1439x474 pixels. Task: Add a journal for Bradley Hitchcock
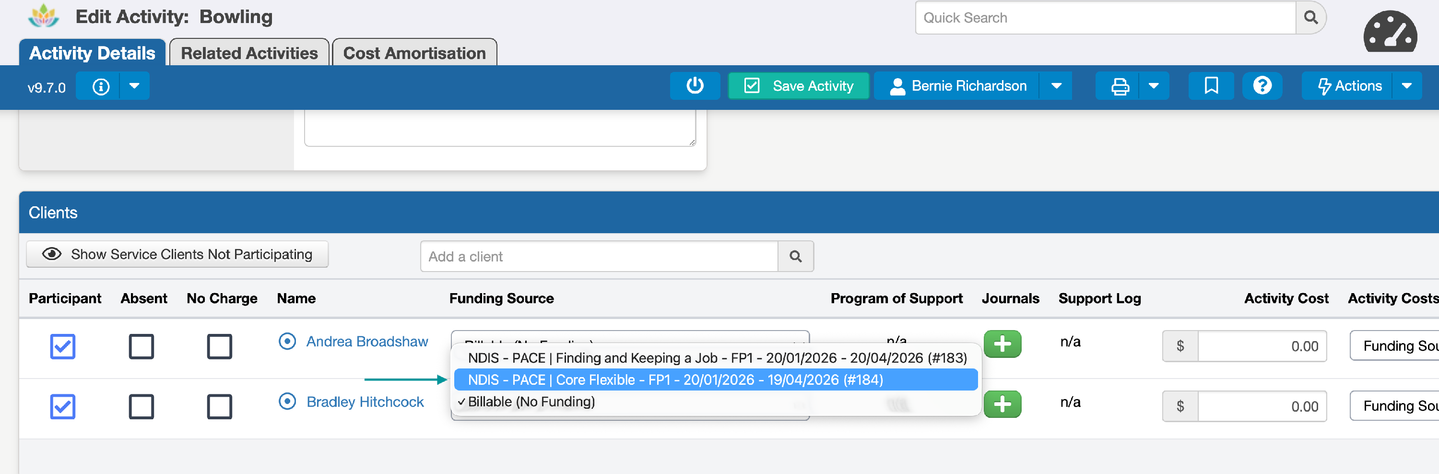pos(1002,404)
